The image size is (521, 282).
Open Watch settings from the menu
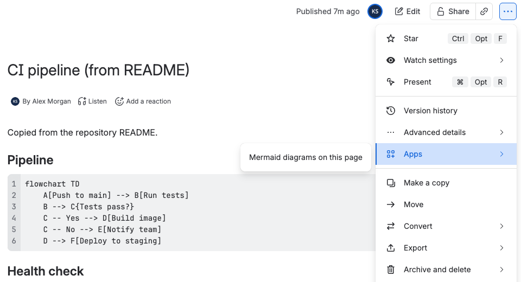point(446,60)
